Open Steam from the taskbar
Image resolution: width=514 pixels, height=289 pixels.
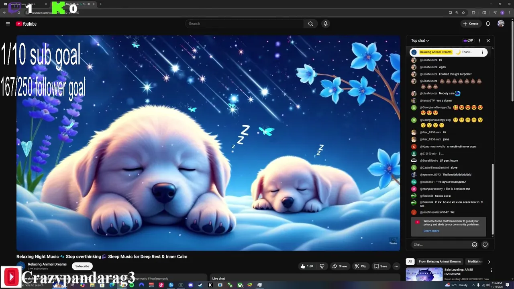[x=201, y=285]
